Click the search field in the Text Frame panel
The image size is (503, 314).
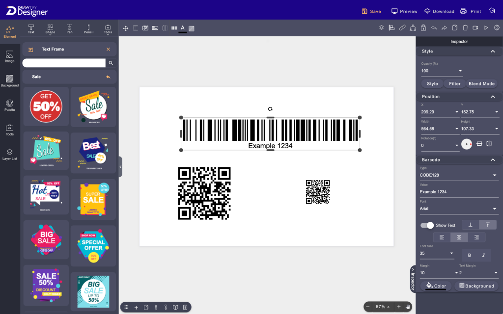click(64, 63)
